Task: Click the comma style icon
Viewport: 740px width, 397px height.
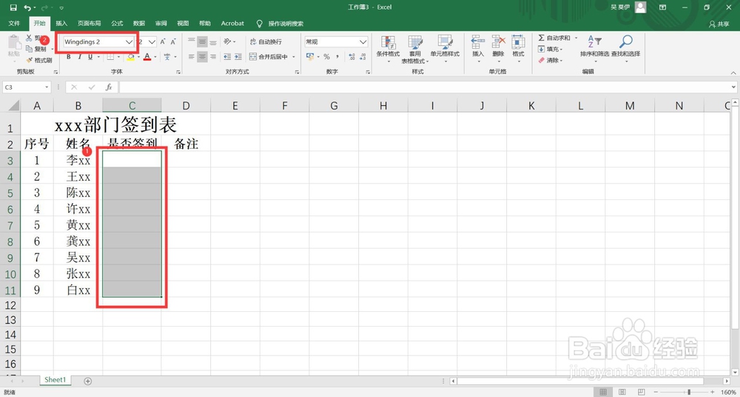Action: (337, 57)
